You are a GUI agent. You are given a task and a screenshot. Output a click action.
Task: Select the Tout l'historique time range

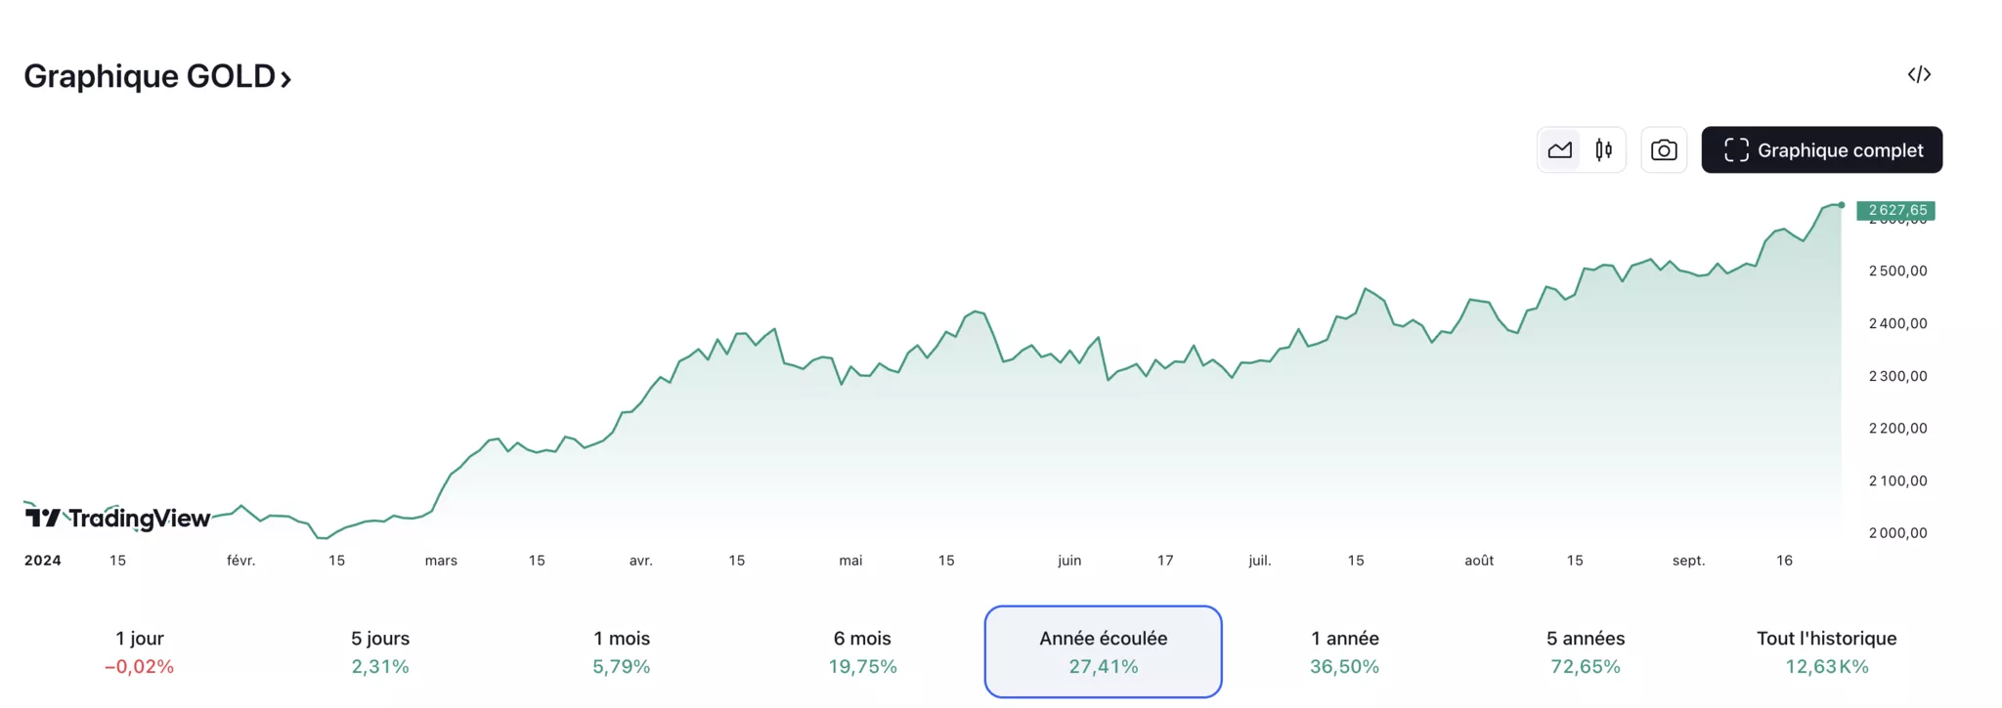click(x=1826, y=651)
